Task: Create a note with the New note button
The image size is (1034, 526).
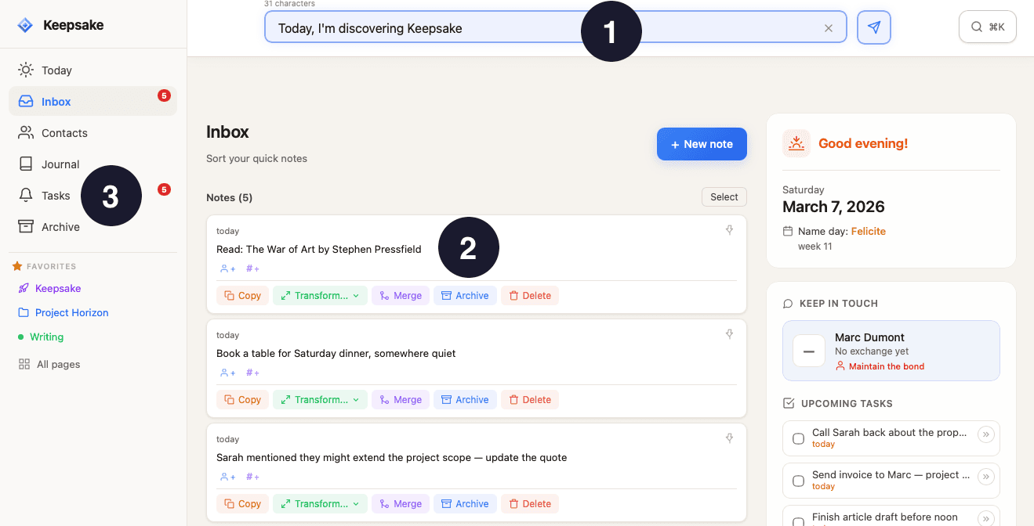Action: point(702,144)
